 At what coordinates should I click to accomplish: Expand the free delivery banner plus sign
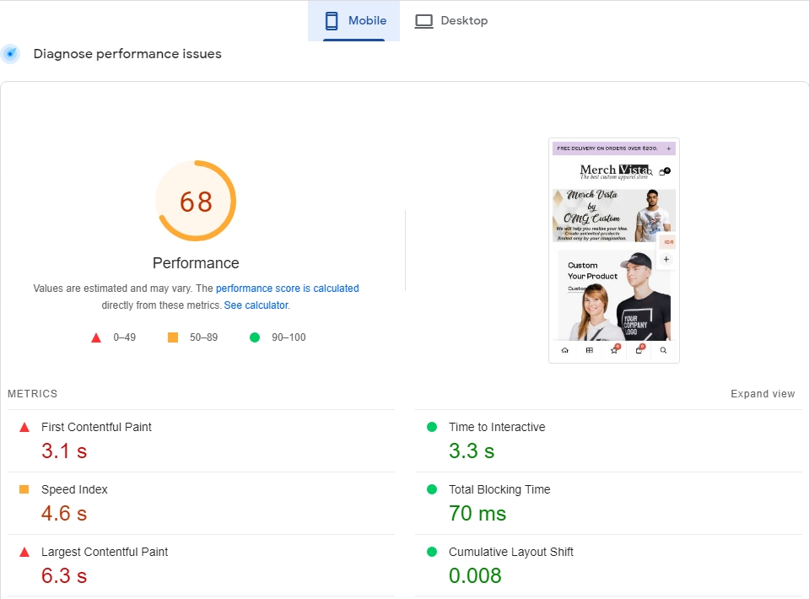[x=669, y=148]
